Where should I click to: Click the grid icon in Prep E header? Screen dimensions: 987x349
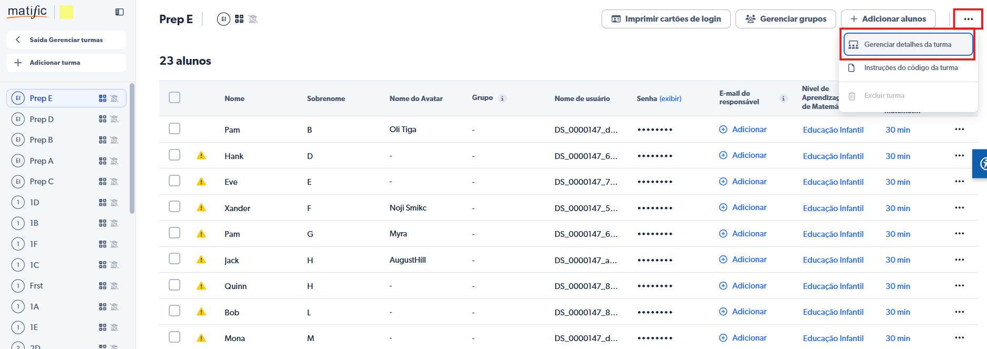pyautogui.click(x=239, y=19)
